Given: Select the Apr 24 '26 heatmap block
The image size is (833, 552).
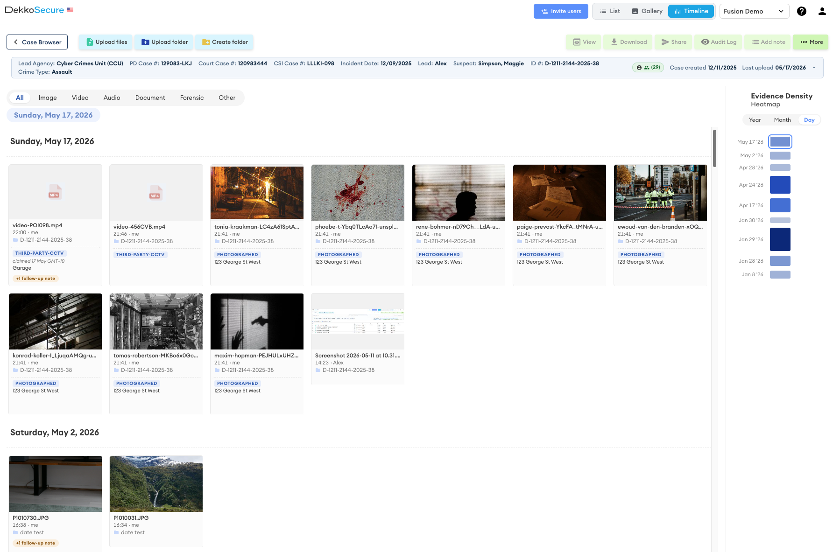Looking at the screenshot, I should pos(780,185).
